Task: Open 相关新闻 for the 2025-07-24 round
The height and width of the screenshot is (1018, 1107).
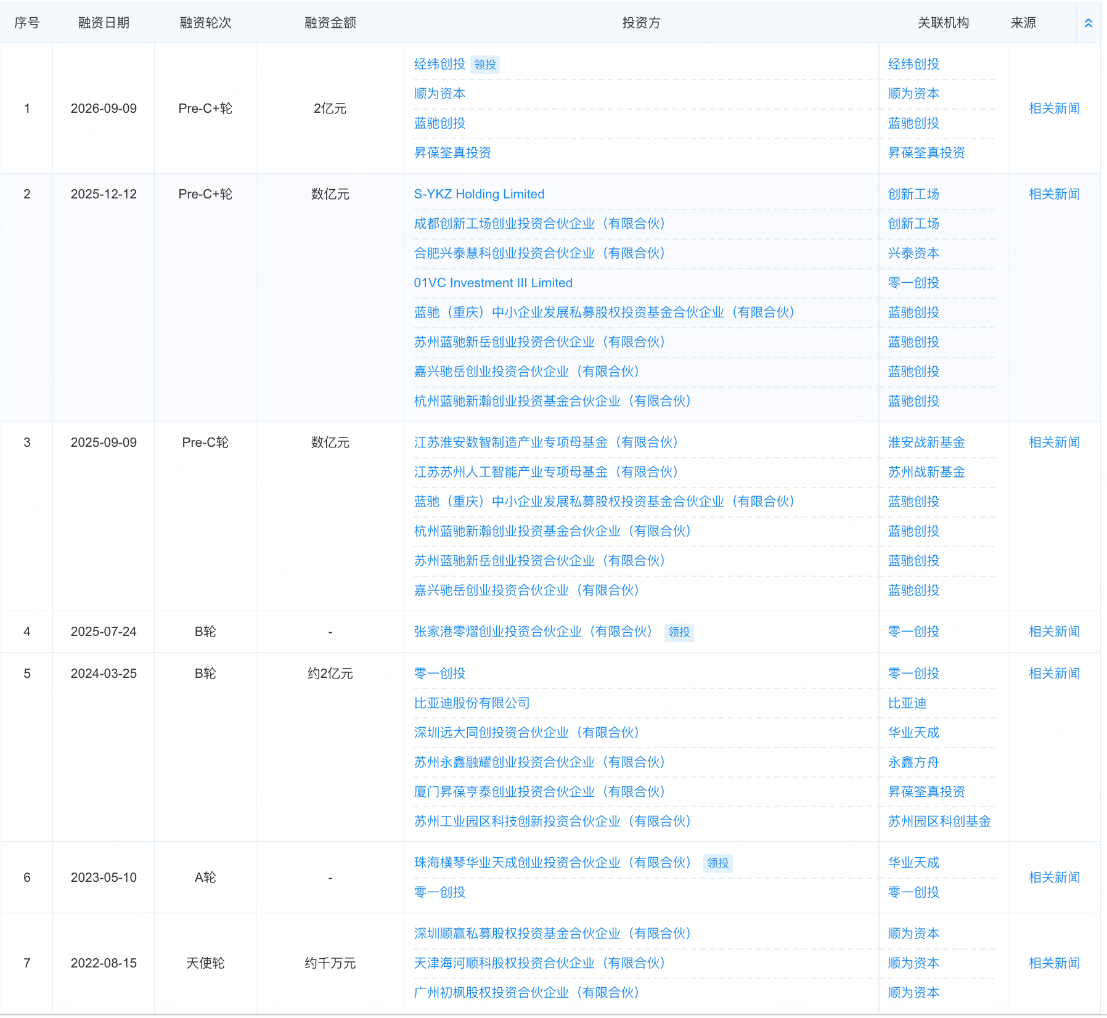Action: [x=1054, y=632]
